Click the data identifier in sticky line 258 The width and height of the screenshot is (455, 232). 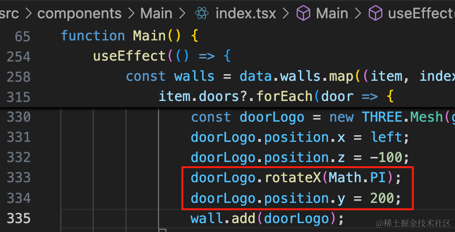(255, 77)
